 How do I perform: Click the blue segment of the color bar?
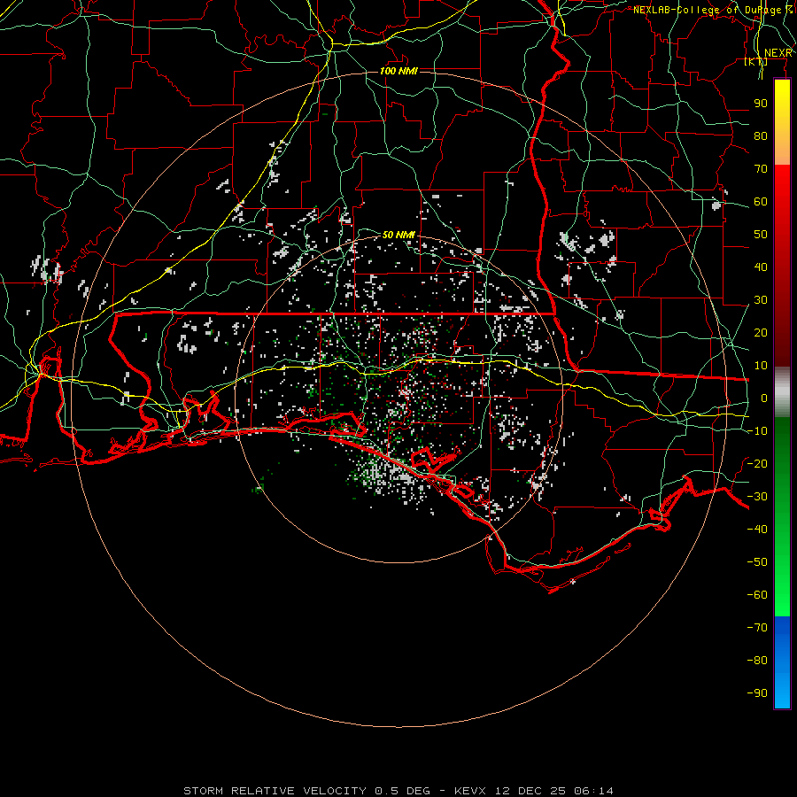pyautogui.click(x=782, y=662)
